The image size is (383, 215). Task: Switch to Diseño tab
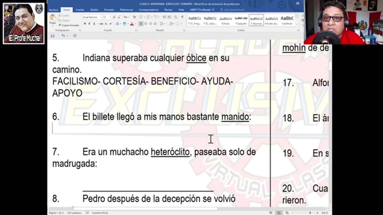click(94, 10)
